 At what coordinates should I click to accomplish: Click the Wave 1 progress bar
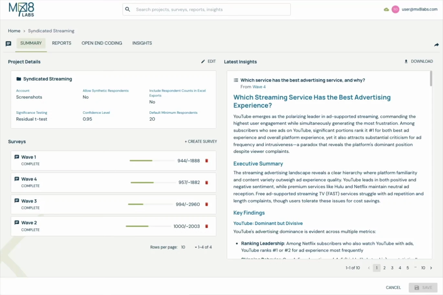click(x=152, y=161)
